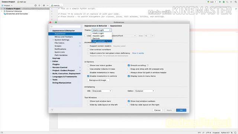Screen dimensions: 238x134
Task: Start debugging with the green bug icon
Action: point(223,2)
